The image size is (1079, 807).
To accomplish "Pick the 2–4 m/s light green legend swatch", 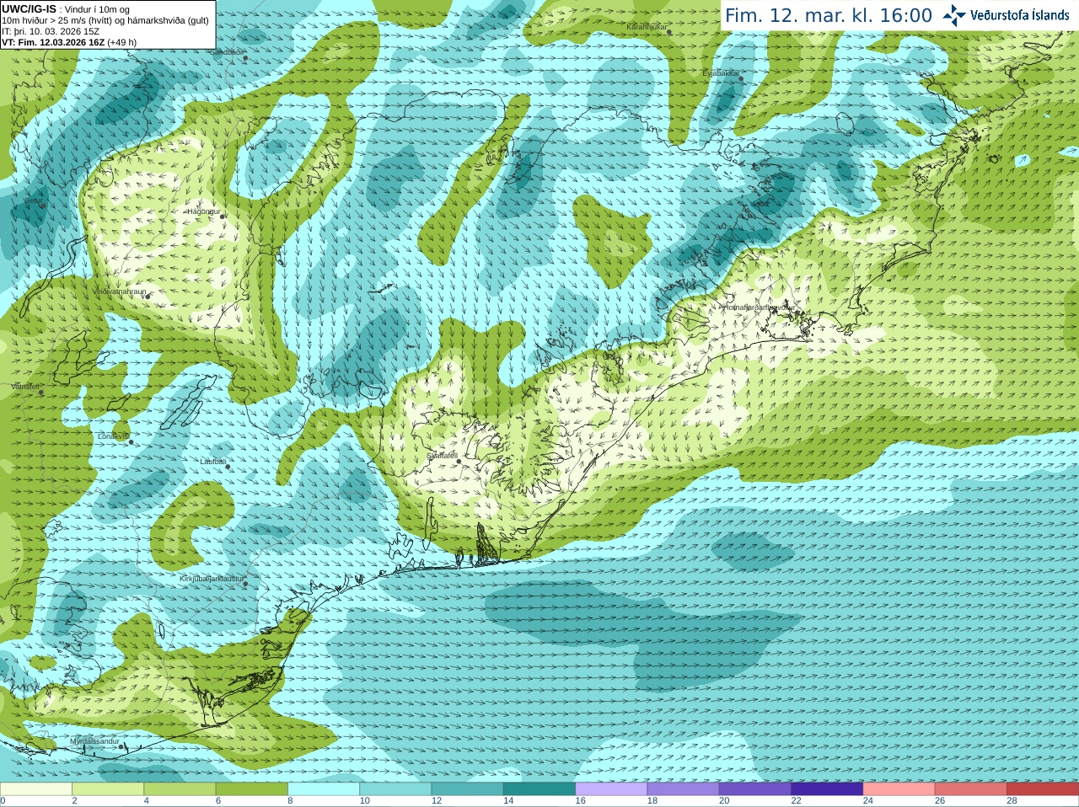I will (108, 789).
